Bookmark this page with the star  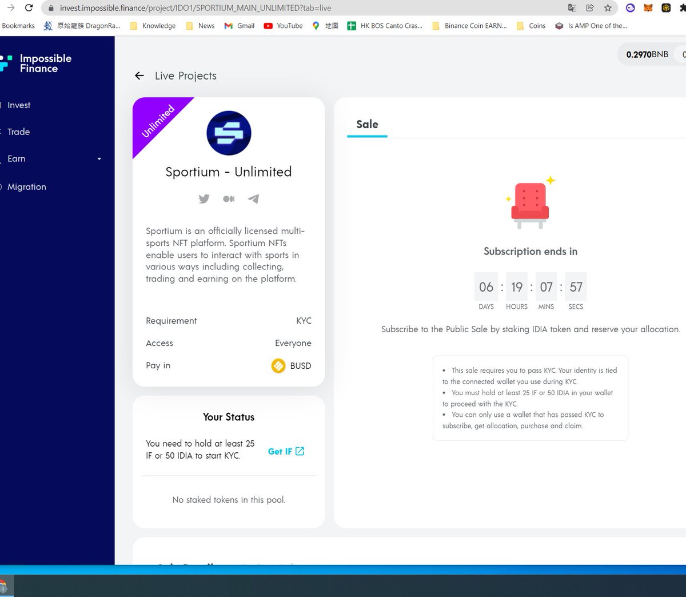click(x=608, y=8)
